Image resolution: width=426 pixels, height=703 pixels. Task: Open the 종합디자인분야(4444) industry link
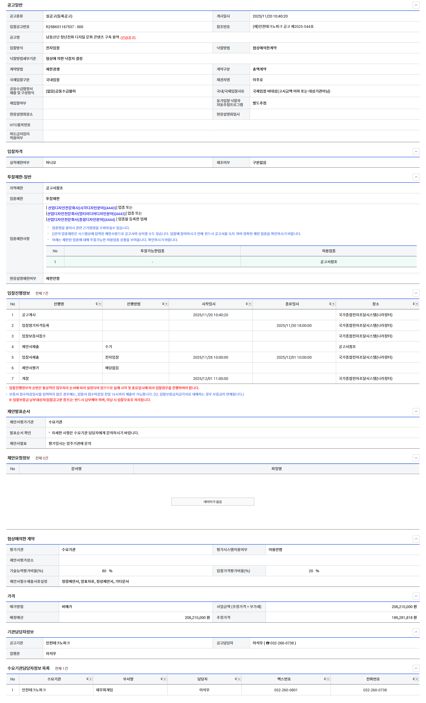point(81,219)
